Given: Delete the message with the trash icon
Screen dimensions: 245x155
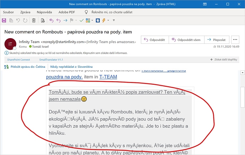Looking at the screenshot, I should pyautogui.click(x=34, y=20).
